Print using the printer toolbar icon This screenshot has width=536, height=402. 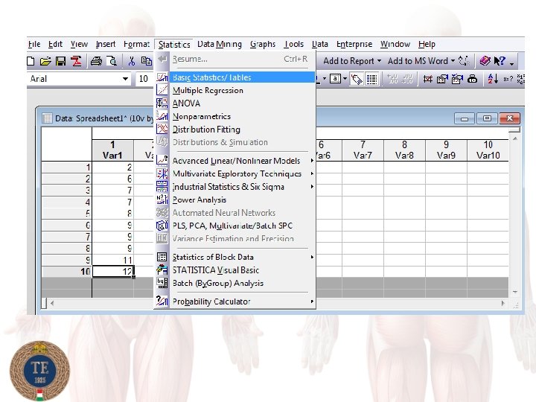96,61
